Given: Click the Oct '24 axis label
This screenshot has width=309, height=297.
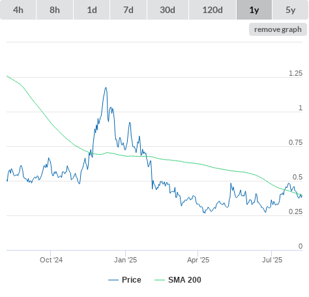Looking at the screenshot, I should pyautogui.click(x=51, y=260).
